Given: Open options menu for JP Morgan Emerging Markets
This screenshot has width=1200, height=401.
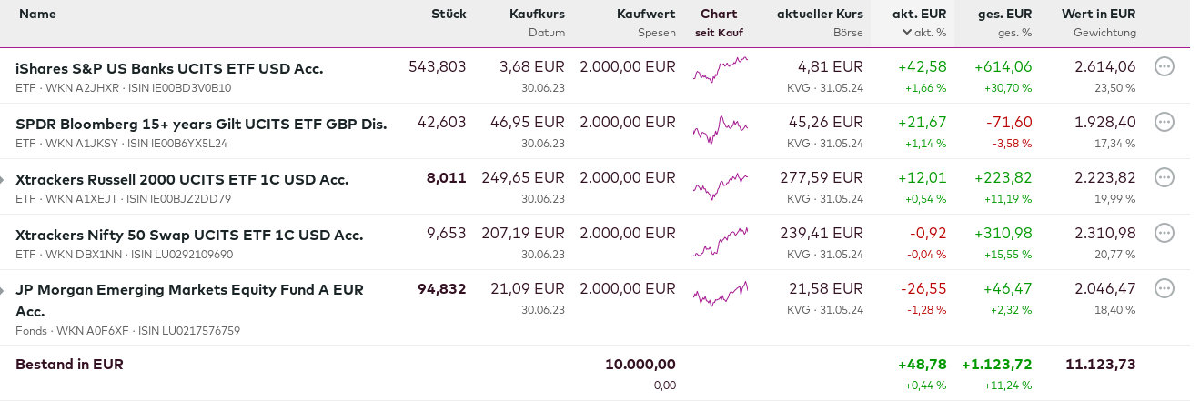Looking at the screenshot, I should pyautogui.click(x=1164, y=288).
